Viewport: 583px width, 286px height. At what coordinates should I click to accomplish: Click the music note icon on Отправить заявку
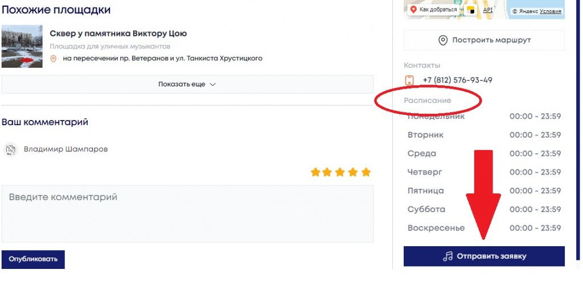pyautogui.click(x=448, y=256)
